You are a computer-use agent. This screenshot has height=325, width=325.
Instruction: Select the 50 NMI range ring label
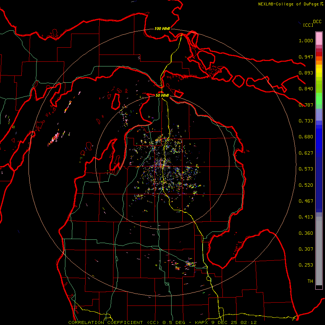[162, 95]
